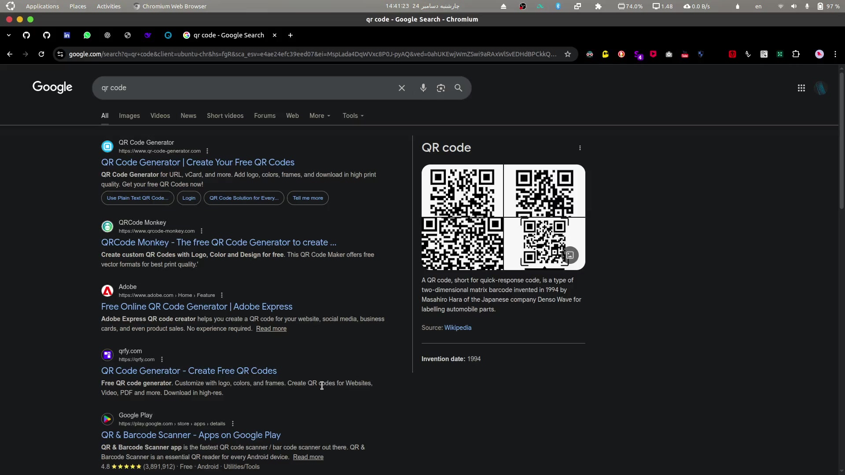
Task: Open the Ubuntu Activities menu
Action: (108, 6)
